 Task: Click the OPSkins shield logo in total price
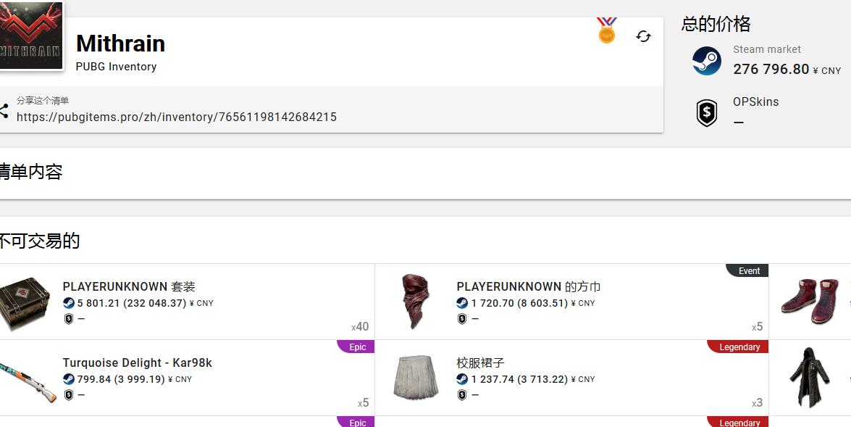tap(706, 113)
